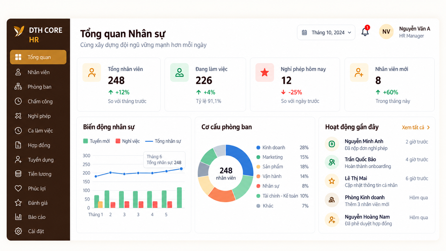The height and width of the screenshot is (251, 446).
Task: Open Trần Quốc Bảo activity entry
Action: 377,163
